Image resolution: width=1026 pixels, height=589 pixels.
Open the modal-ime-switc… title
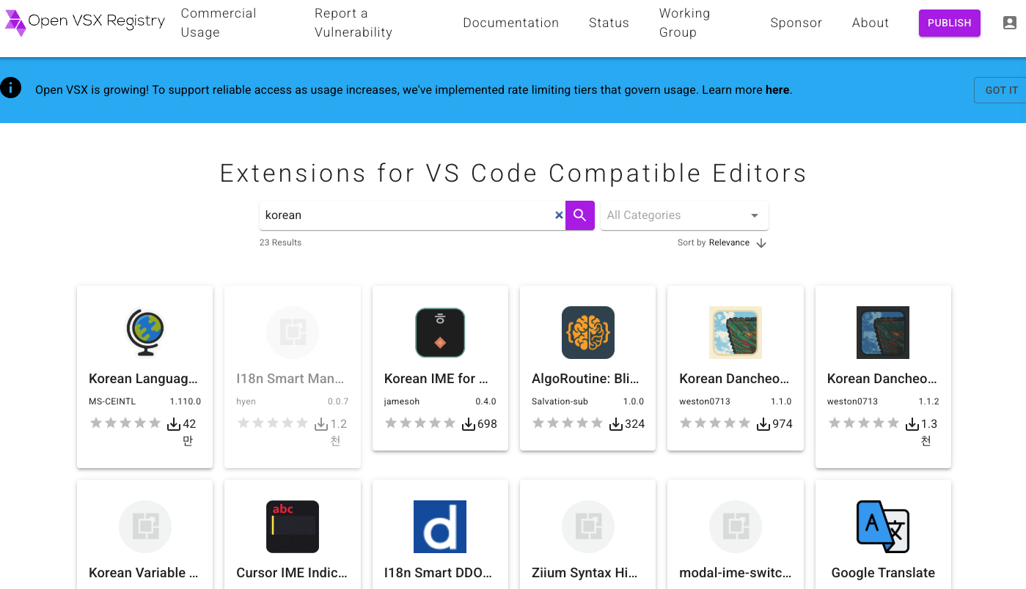[736, 573]
